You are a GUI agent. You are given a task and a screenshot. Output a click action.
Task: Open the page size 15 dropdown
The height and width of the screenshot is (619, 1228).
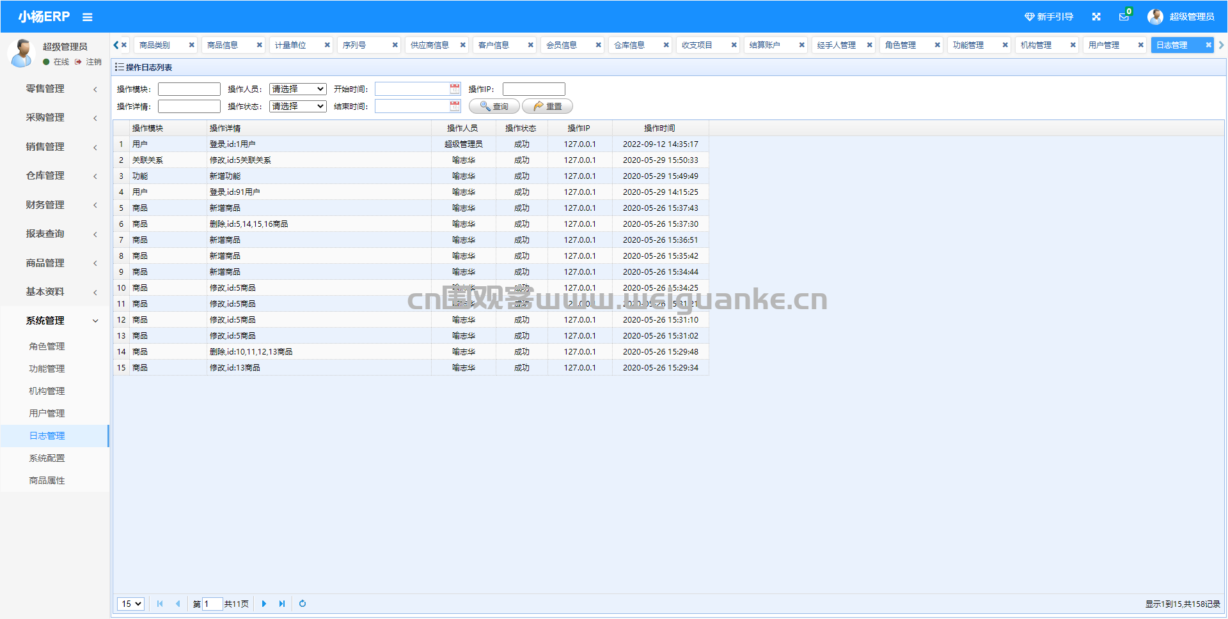pyautogui.click(x=130, y=604)
